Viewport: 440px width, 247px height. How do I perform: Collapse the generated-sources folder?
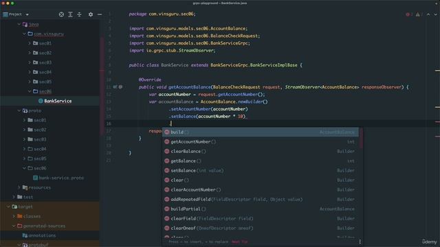coord(14,226)
